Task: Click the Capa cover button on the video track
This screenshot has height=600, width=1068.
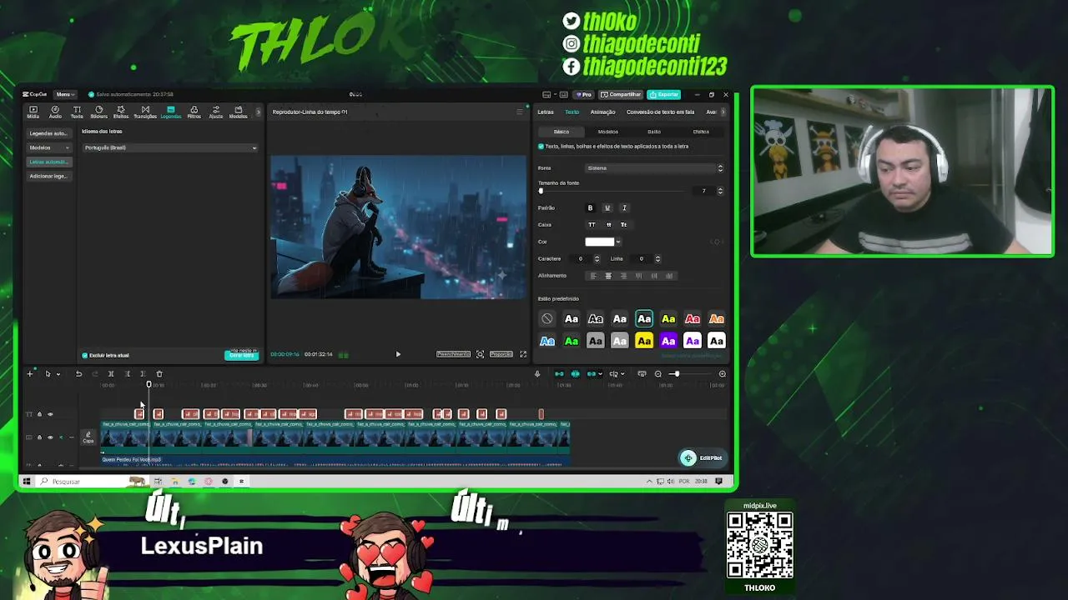Action: coord(88,437)
